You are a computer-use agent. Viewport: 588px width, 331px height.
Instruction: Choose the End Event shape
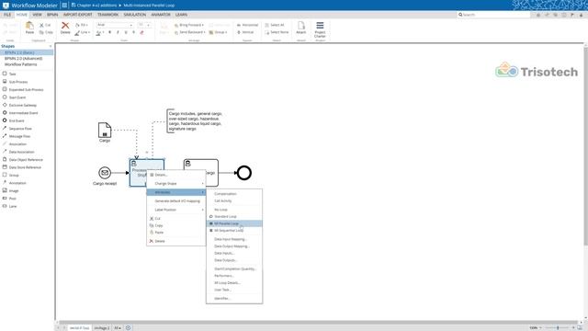tap(14, 120)
